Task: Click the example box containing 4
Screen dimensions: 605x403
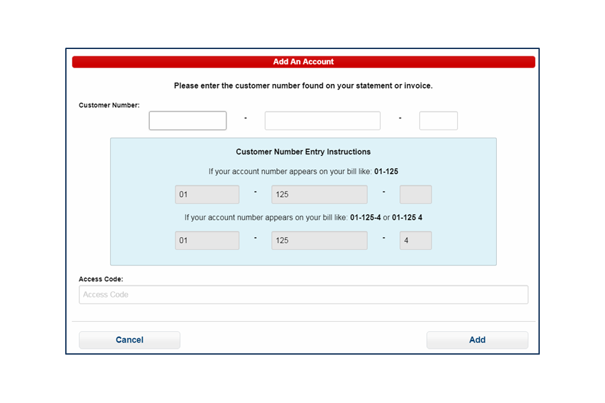Action: [x=415, y=240]
